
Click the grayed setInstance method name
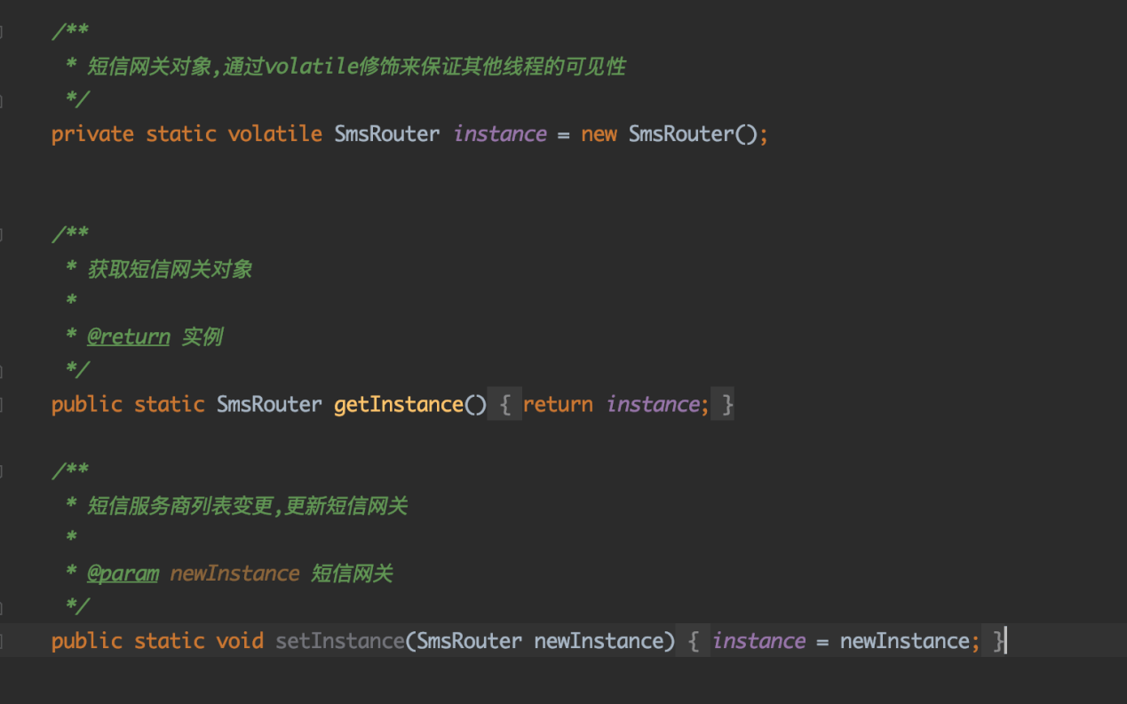tap(340, 641)
